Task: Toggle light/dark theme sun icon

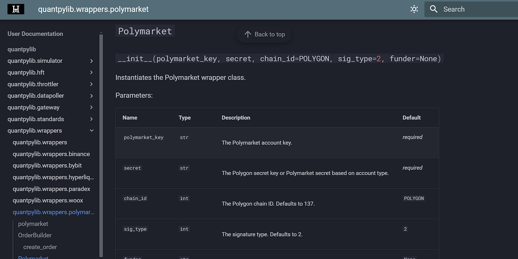Action: coord(414,9)
